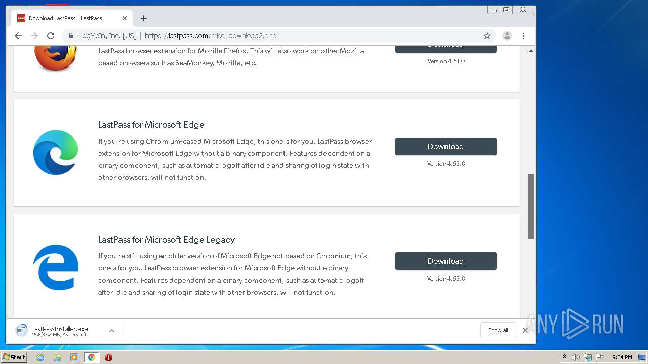Open Windows Media Player from taskbar
Image resolution: width=648 pixels, height=364 pixels.
(74, 357)
